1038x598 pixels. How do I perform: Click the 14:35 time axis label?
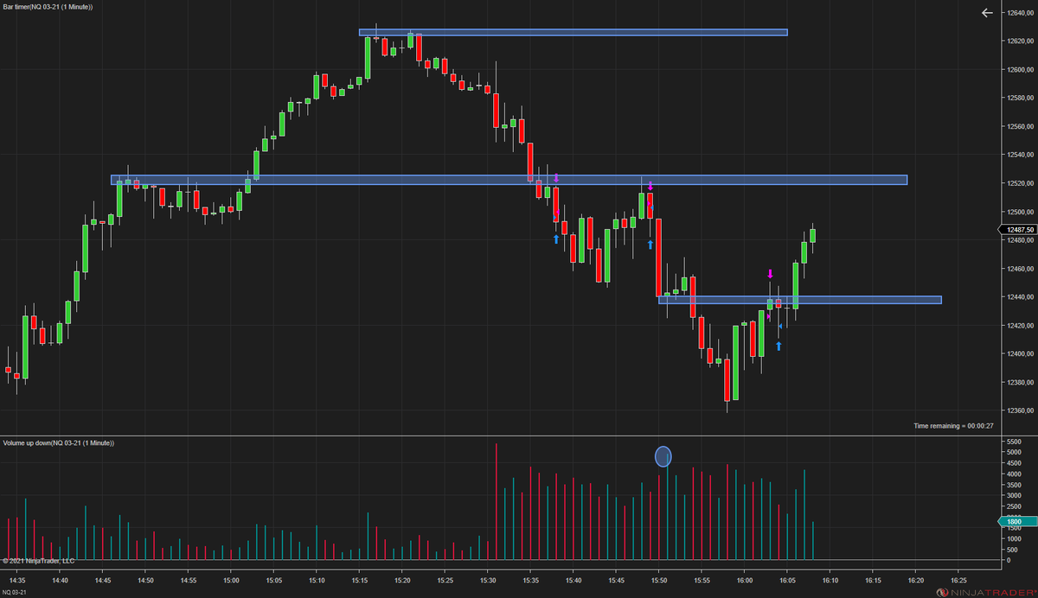[18, 581]
